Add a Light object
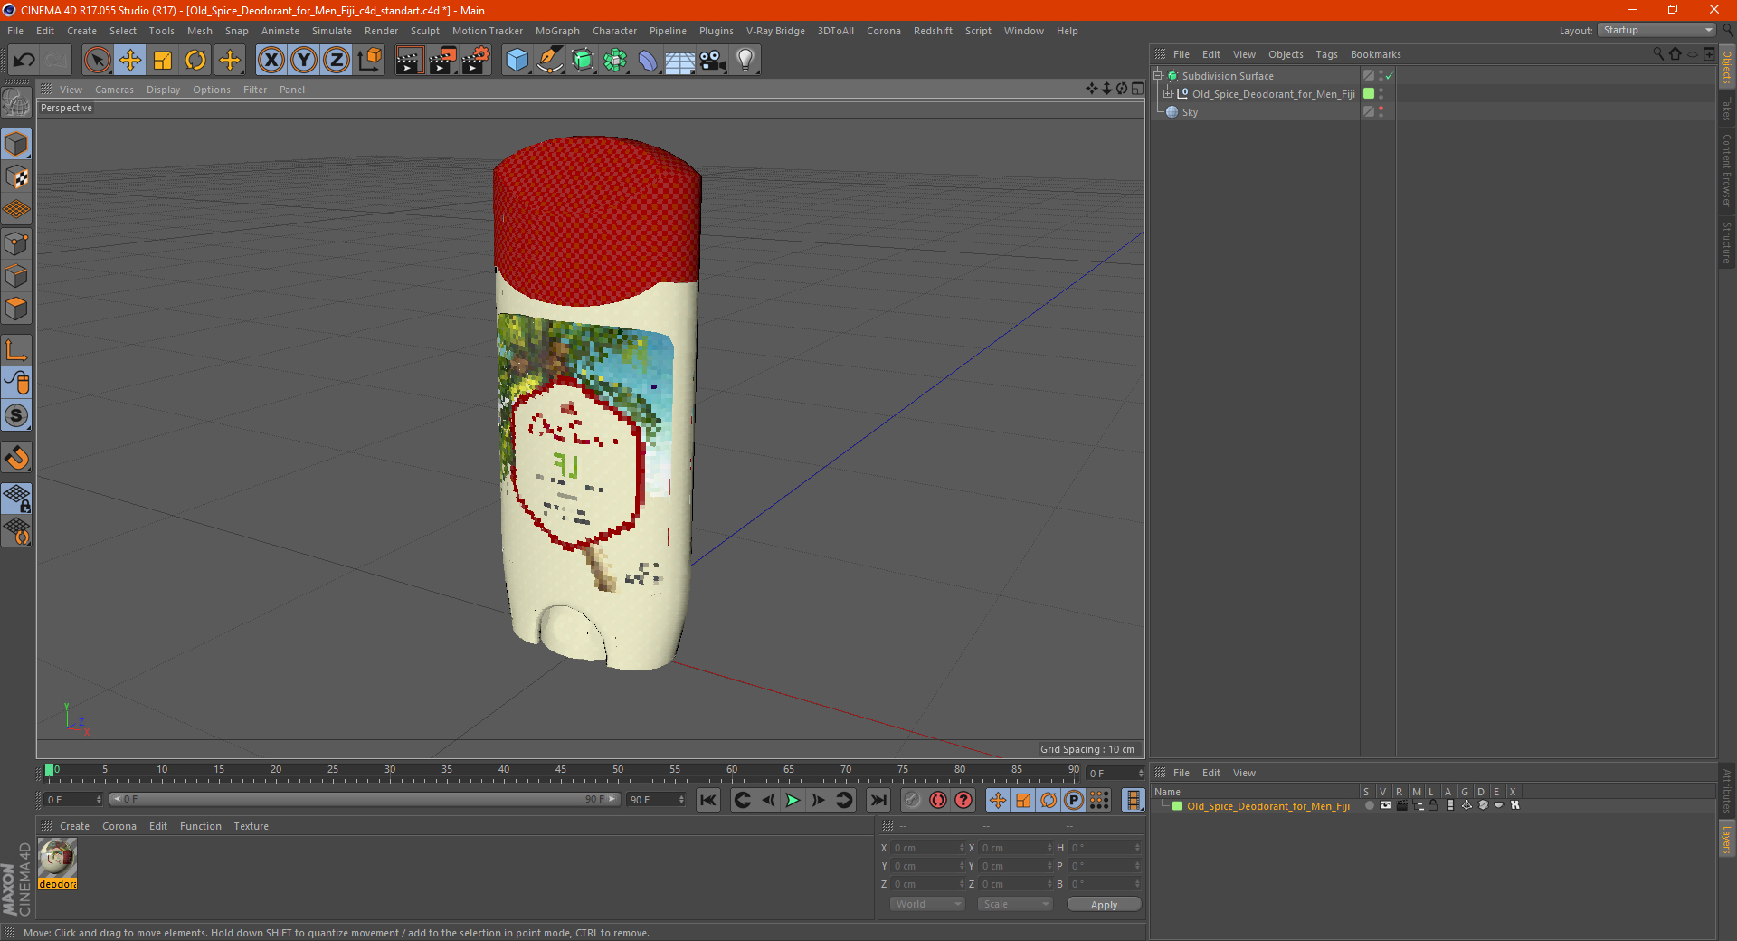The width and height of the screenshot is (1737, 941). click(745, 61)
